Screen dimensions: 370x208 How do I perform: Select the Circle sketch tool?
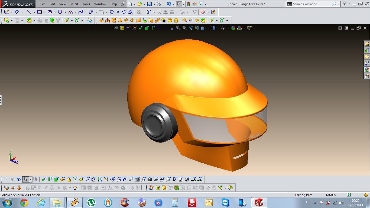pyautogui.click(x=60, y=12)
